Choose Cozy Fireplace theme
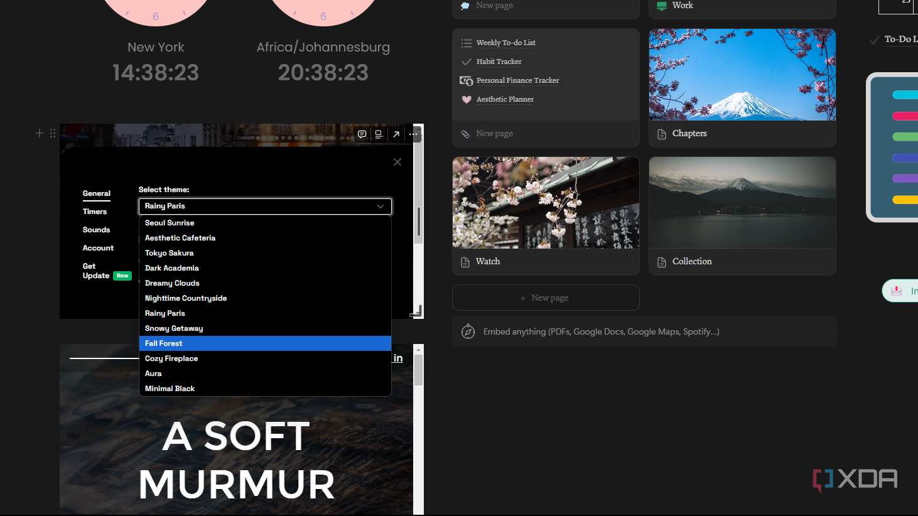The width and height of the screenshot is (918, 516). coord(265,358)
